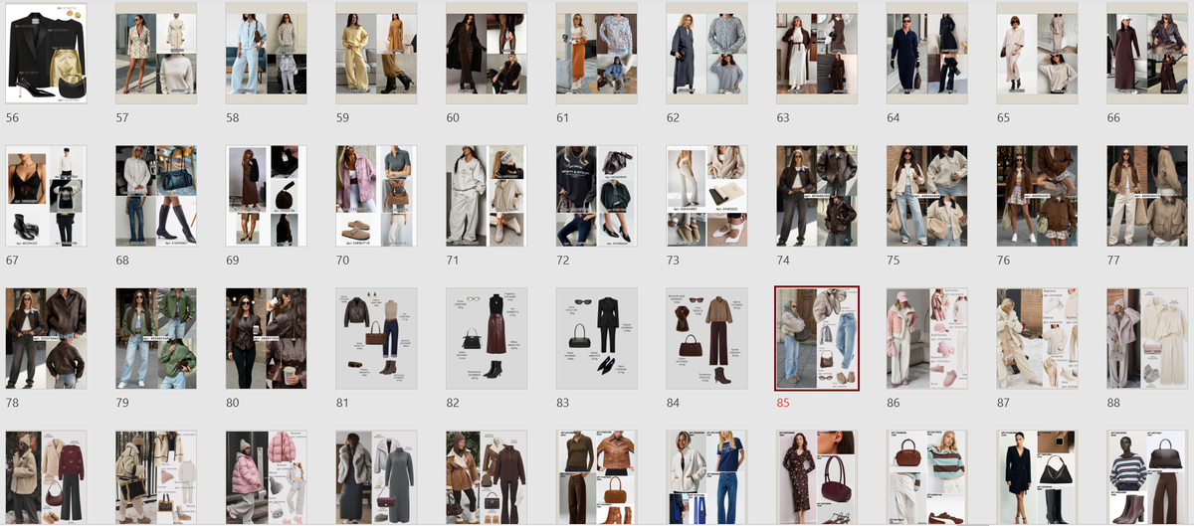Click the slide number 56 label
The width and height of the screenshot is (1194, 526).
click(12, 117)
